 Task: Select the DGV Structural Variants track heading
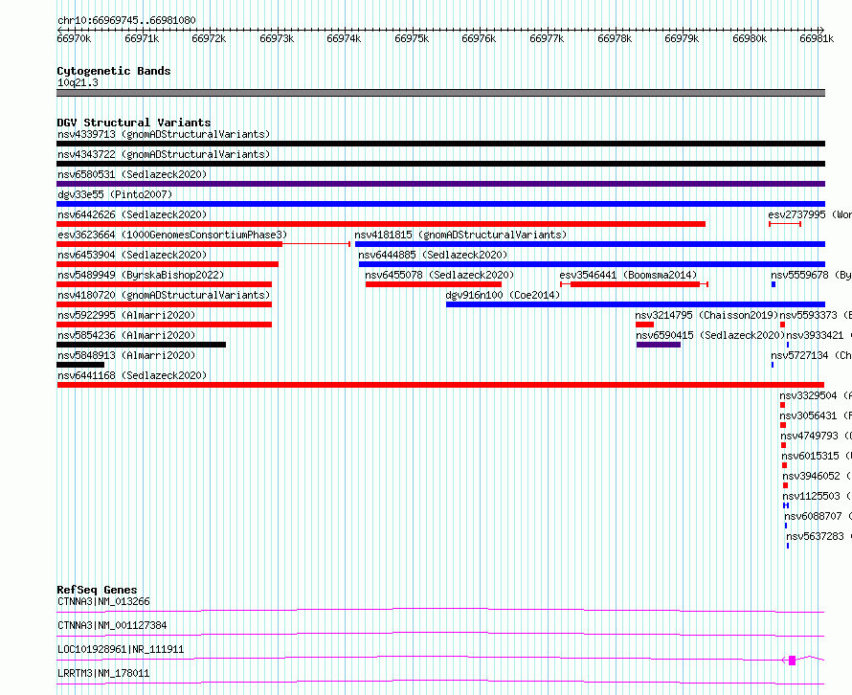(134, 123)
